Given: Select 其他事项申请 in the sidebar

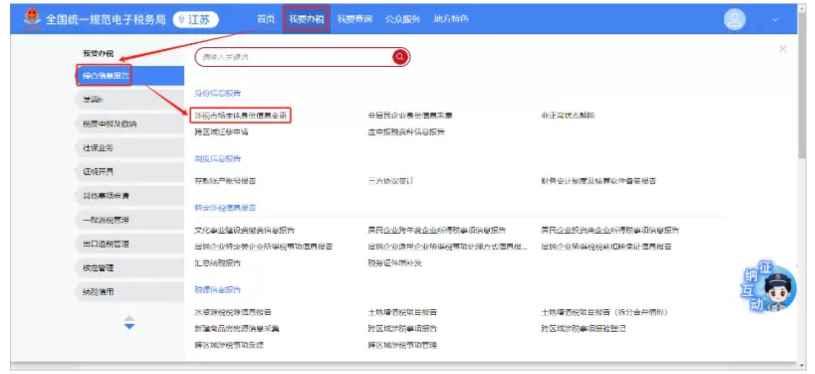Looking at the screenshot, I should click(x=129, y=195).
